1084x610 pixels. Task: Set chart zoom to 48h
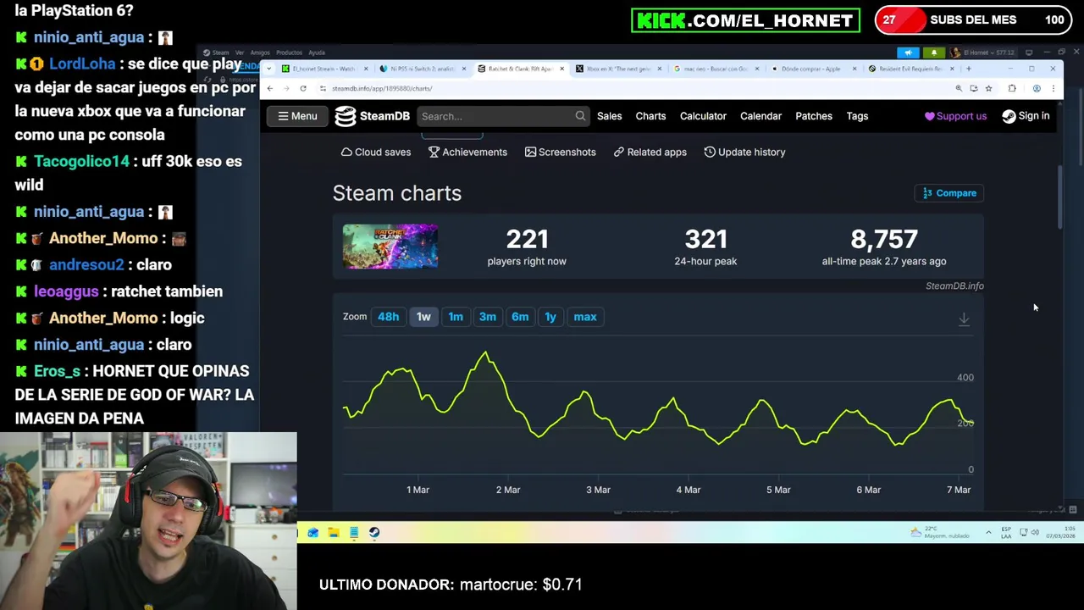[x=388, y=317]
